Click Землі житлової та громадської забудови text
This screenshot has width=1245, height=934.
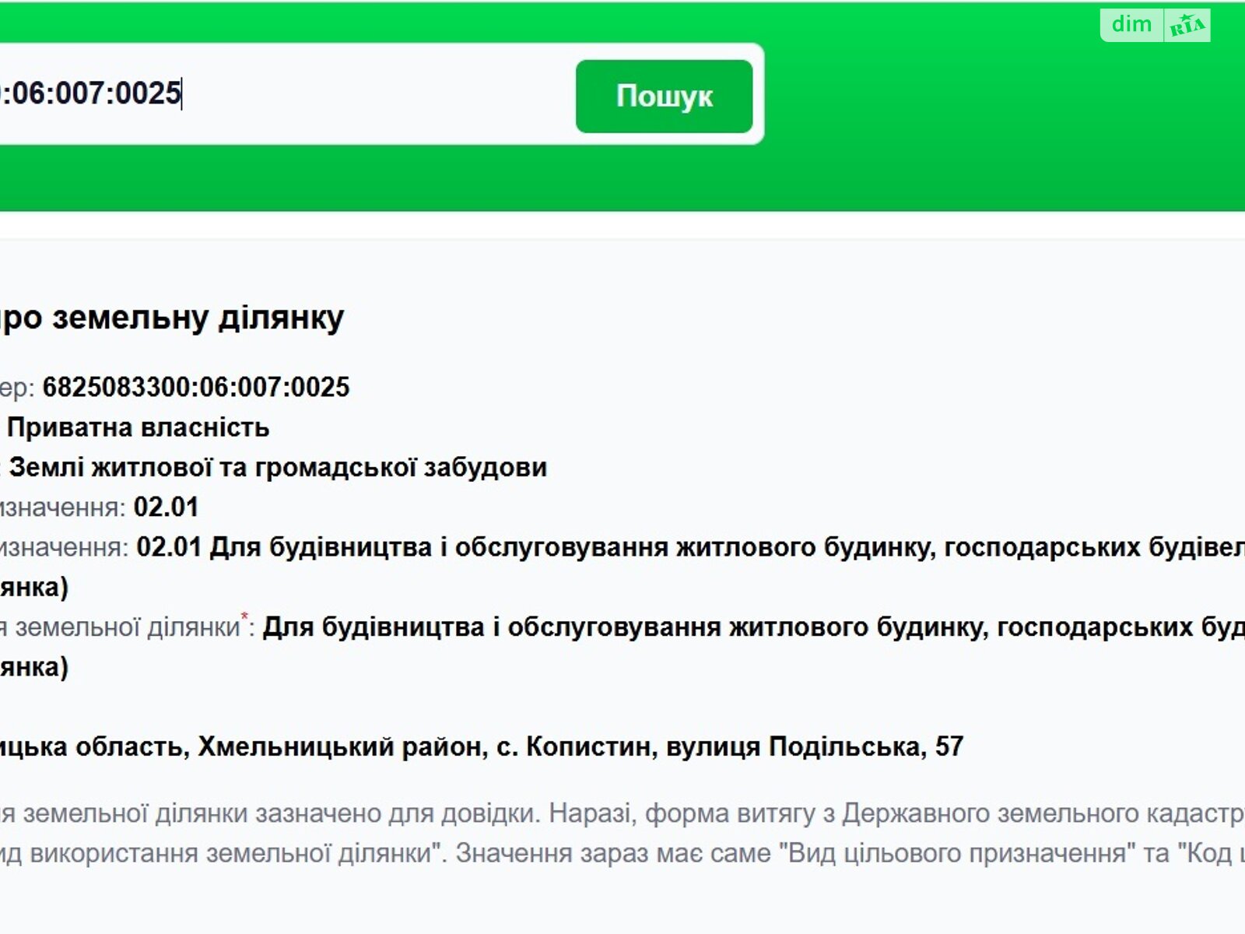[279, 467]
